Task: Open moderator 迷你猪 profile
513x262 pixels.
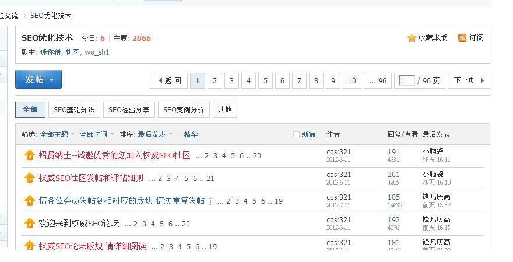Action: pyautogui.click(x=50, y=52)
